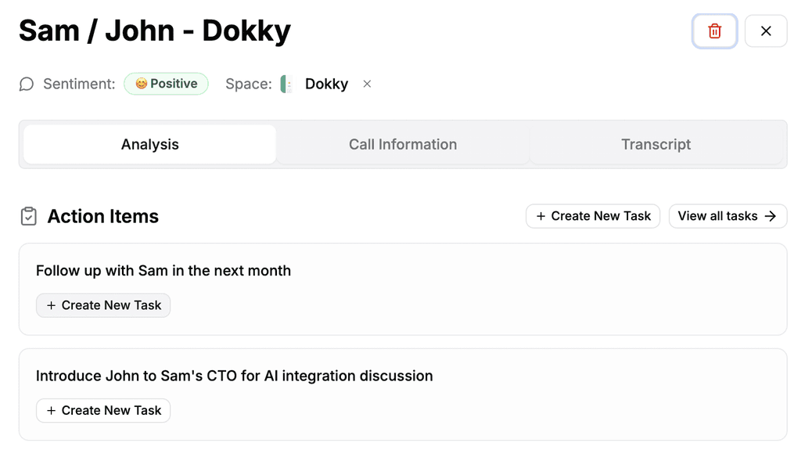The width and height of the screenshot is (801, 461).
Task: Close the call details panel
Action: click(766, 31)
